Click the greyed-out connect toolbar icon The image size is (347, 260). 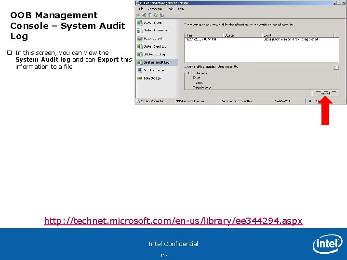pyautogui.click(x=138, y=15)
